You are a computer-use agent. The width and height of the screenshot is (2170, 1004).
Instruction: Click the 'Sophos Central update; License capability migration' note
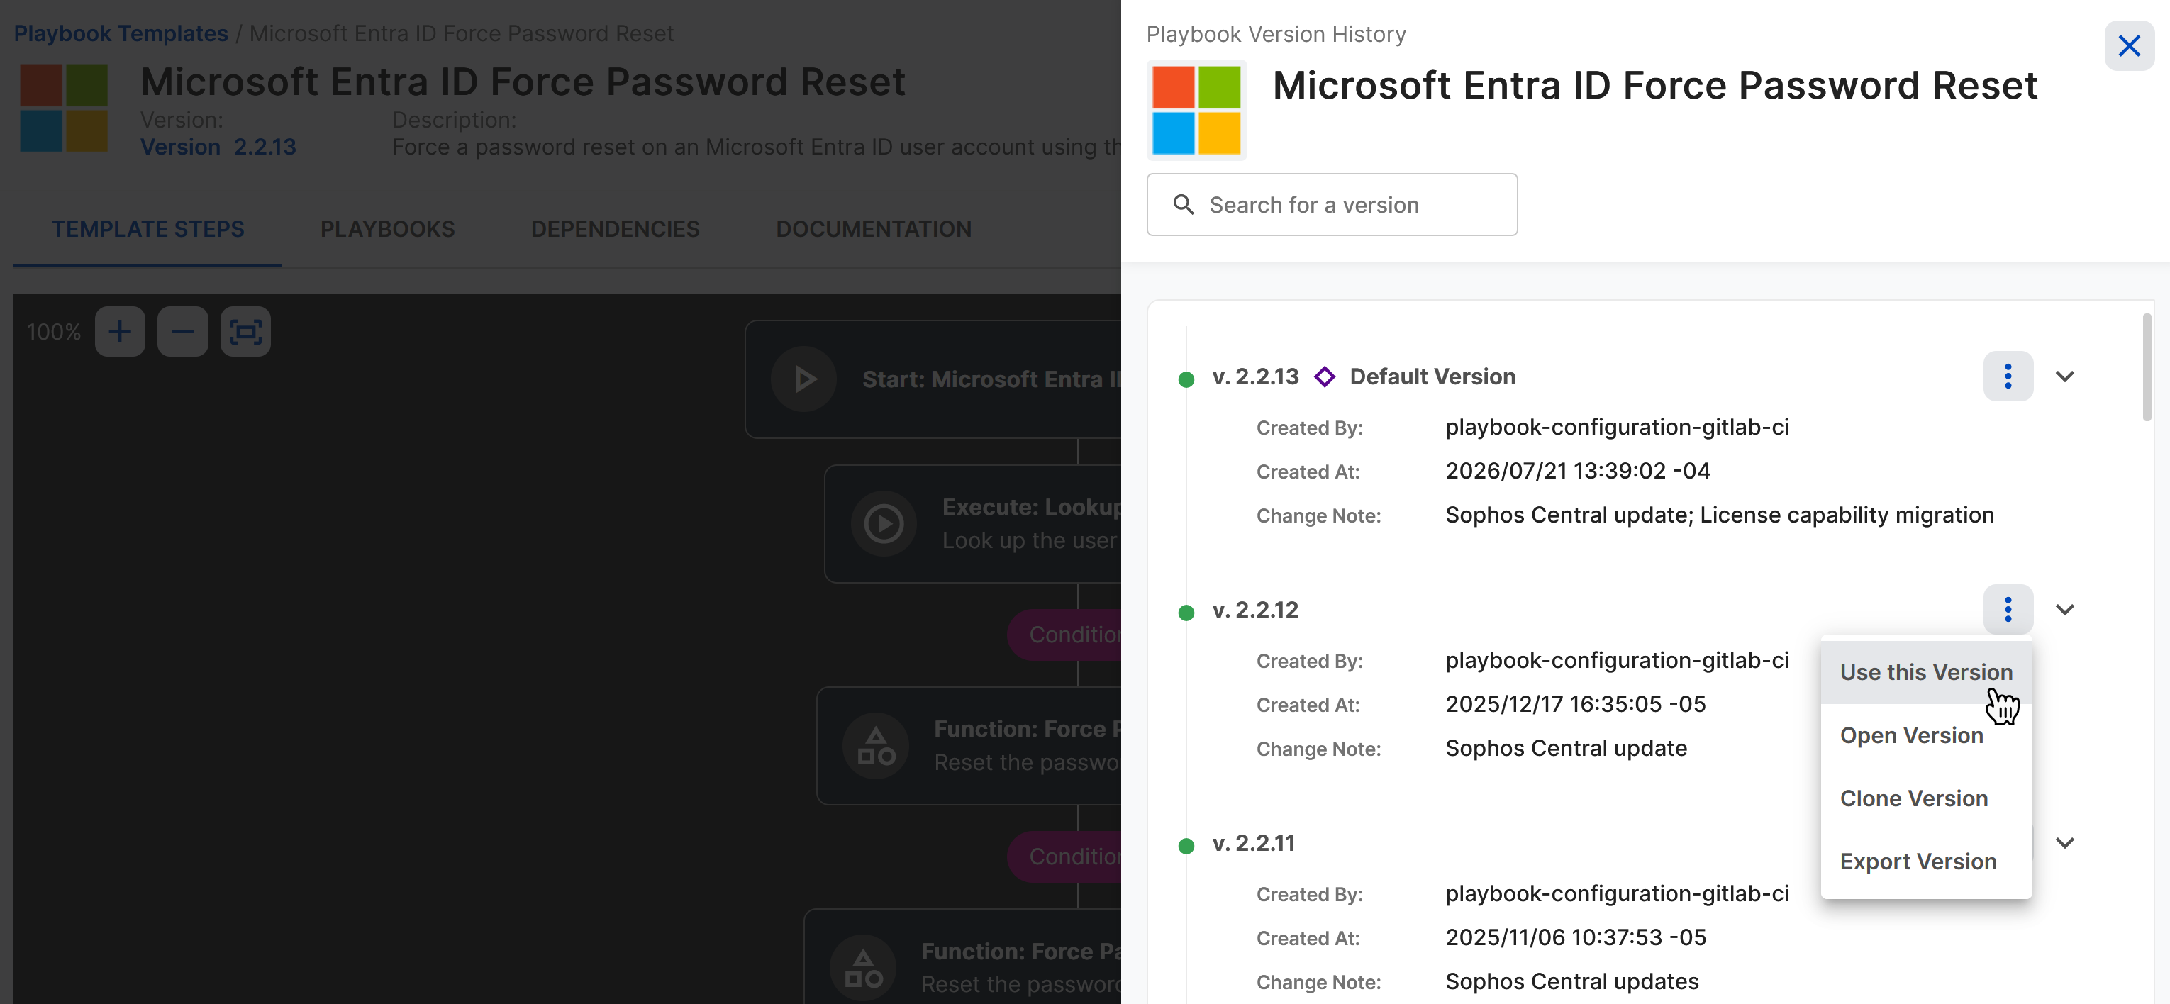point(1719,515)
